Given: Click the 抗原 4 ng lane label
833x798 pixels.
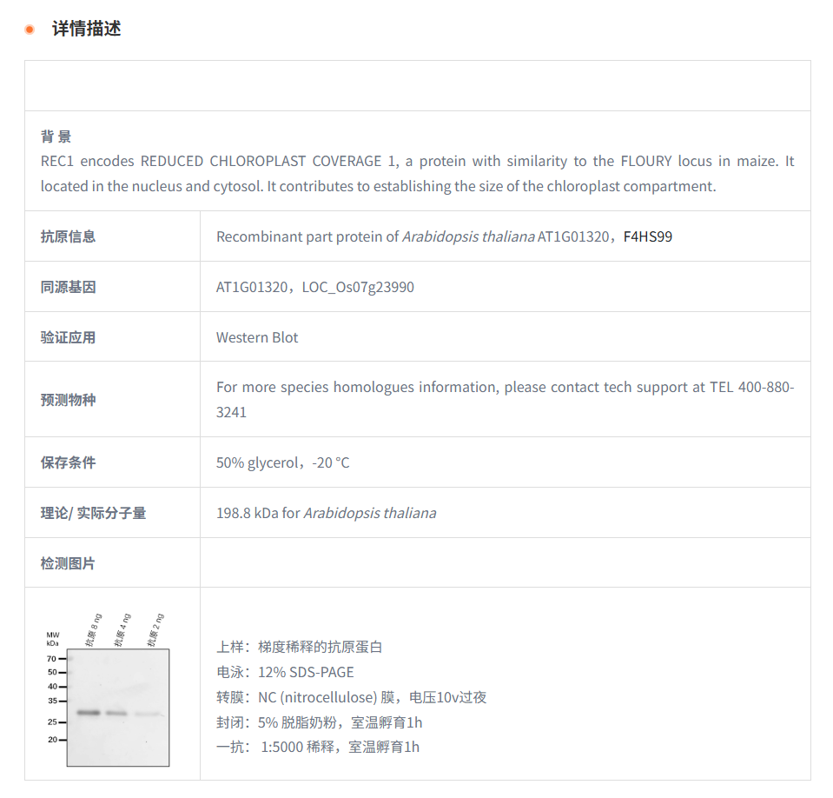Looking at the screenshot, I should (x=122, y=630).
